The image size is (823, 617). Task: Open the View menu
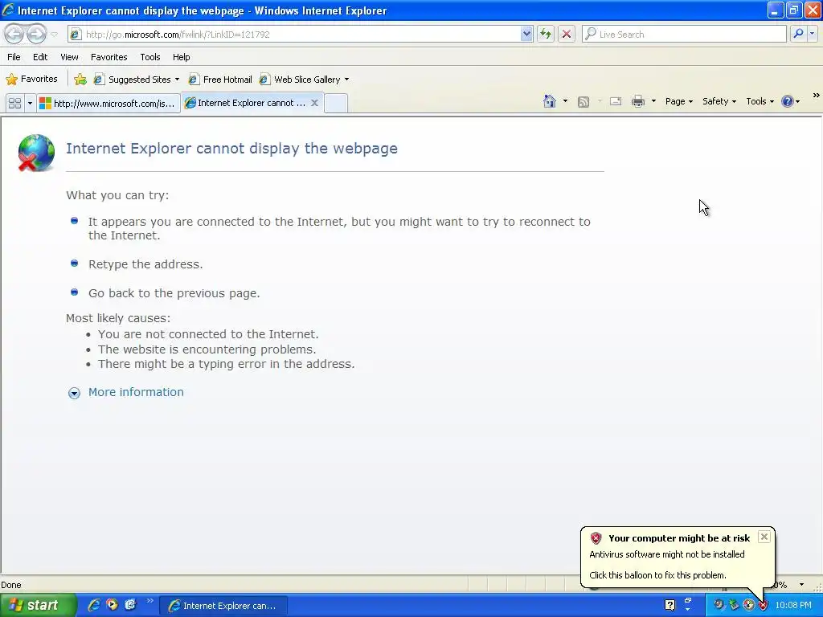pyautogui.click(x=69, y=57)
